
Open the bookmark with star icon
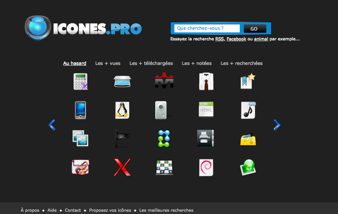(x=248, y=81)
